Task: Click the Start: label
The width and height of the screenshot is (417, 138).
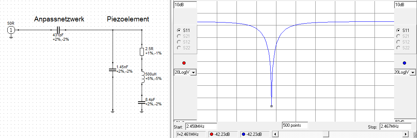Action: point(178,127)
